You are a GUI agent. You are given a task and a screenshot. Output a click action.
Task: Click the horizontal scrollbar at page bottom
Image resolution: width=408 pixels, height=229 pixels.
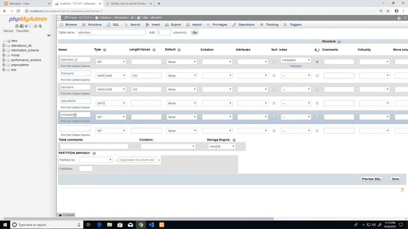click(139, 219)
